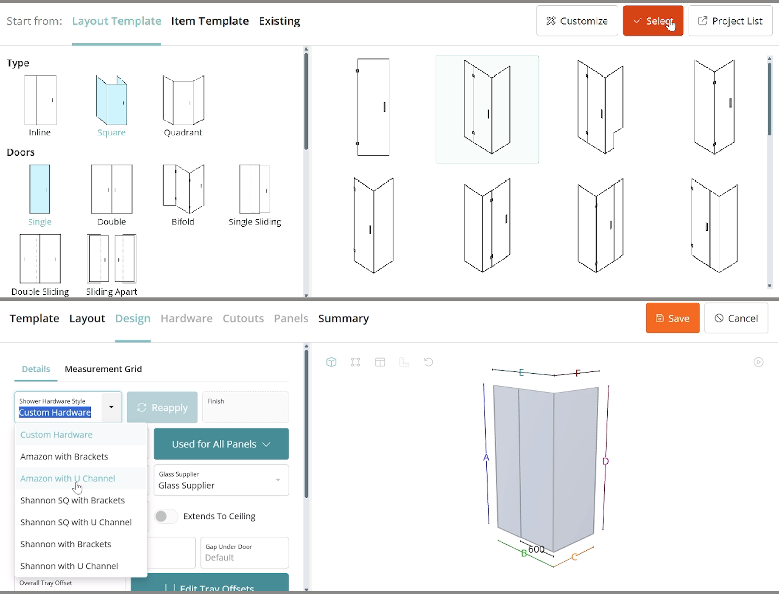This screenshot has width=779, height=594.
Task: Click the panel layout view icon
Action: pos(380,362)
